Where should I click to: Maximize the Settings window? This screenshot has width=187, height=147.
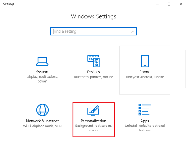coord(169,4)
